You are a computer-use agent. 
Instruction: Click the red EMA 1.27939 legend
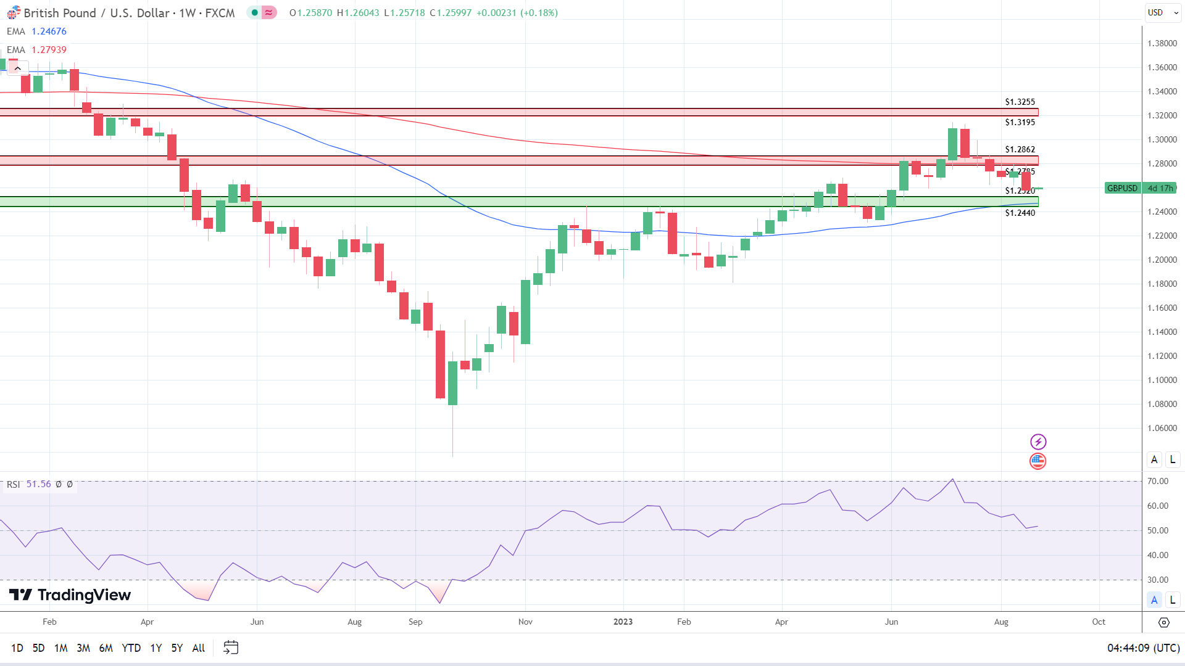[x=36, y=50]
